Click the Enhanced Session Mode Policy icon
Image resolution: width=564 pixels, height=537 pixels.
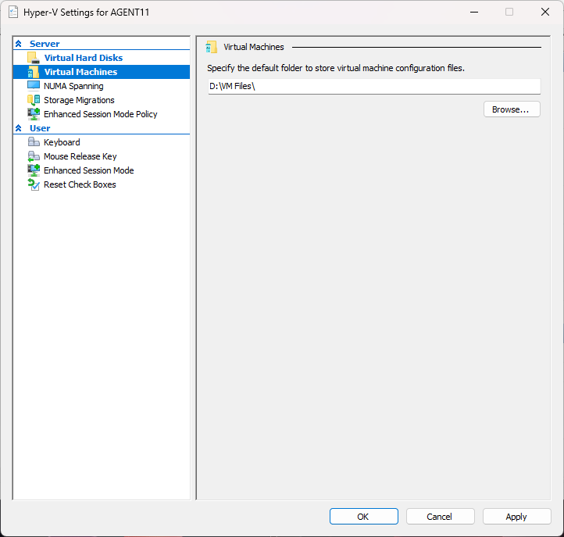tap(33, 114)
